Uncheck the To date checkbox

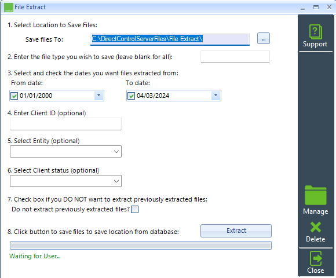[x=131, y=96]
